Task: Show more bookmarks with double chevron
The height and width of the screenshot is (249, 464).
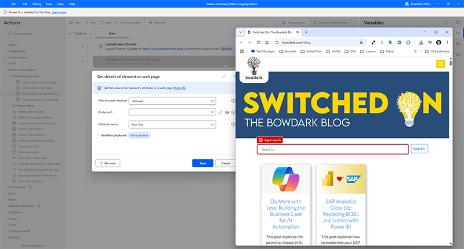Action: [415, 51]
